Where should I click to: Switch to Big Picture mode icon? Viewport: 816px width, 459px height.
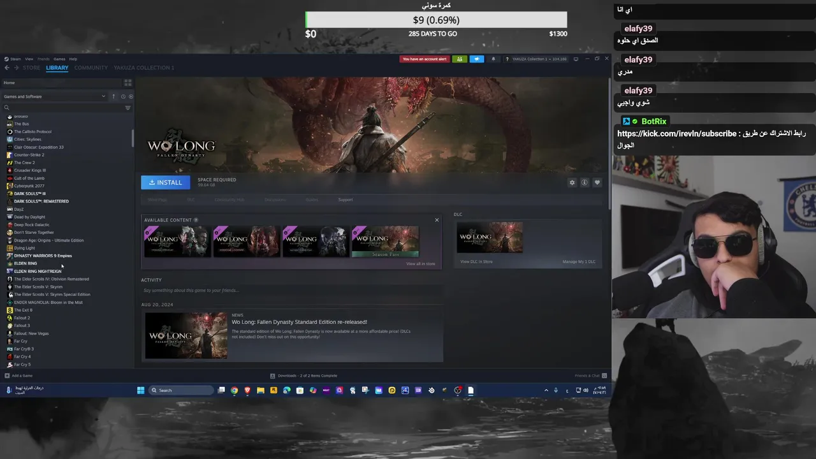pos(576,59)
